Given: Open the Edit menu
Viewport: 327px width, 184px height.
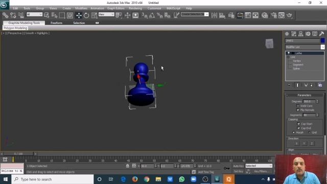Looking at the screenshot, I should click(15, 8).
